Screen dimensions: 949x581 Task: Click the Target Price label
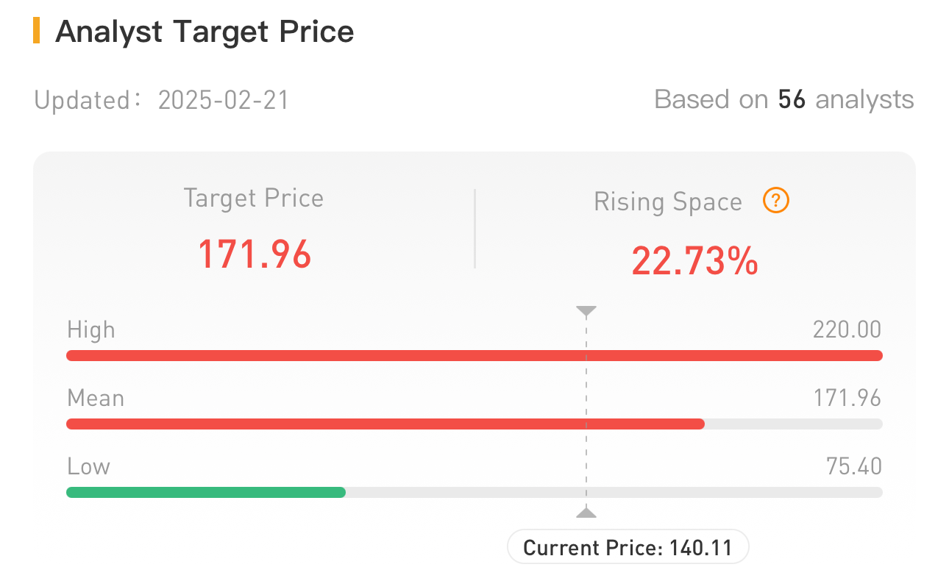pos(253,199)
